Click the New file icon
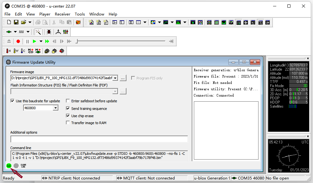Viewport: 313px width, 183px height. [x=9, y=22]
